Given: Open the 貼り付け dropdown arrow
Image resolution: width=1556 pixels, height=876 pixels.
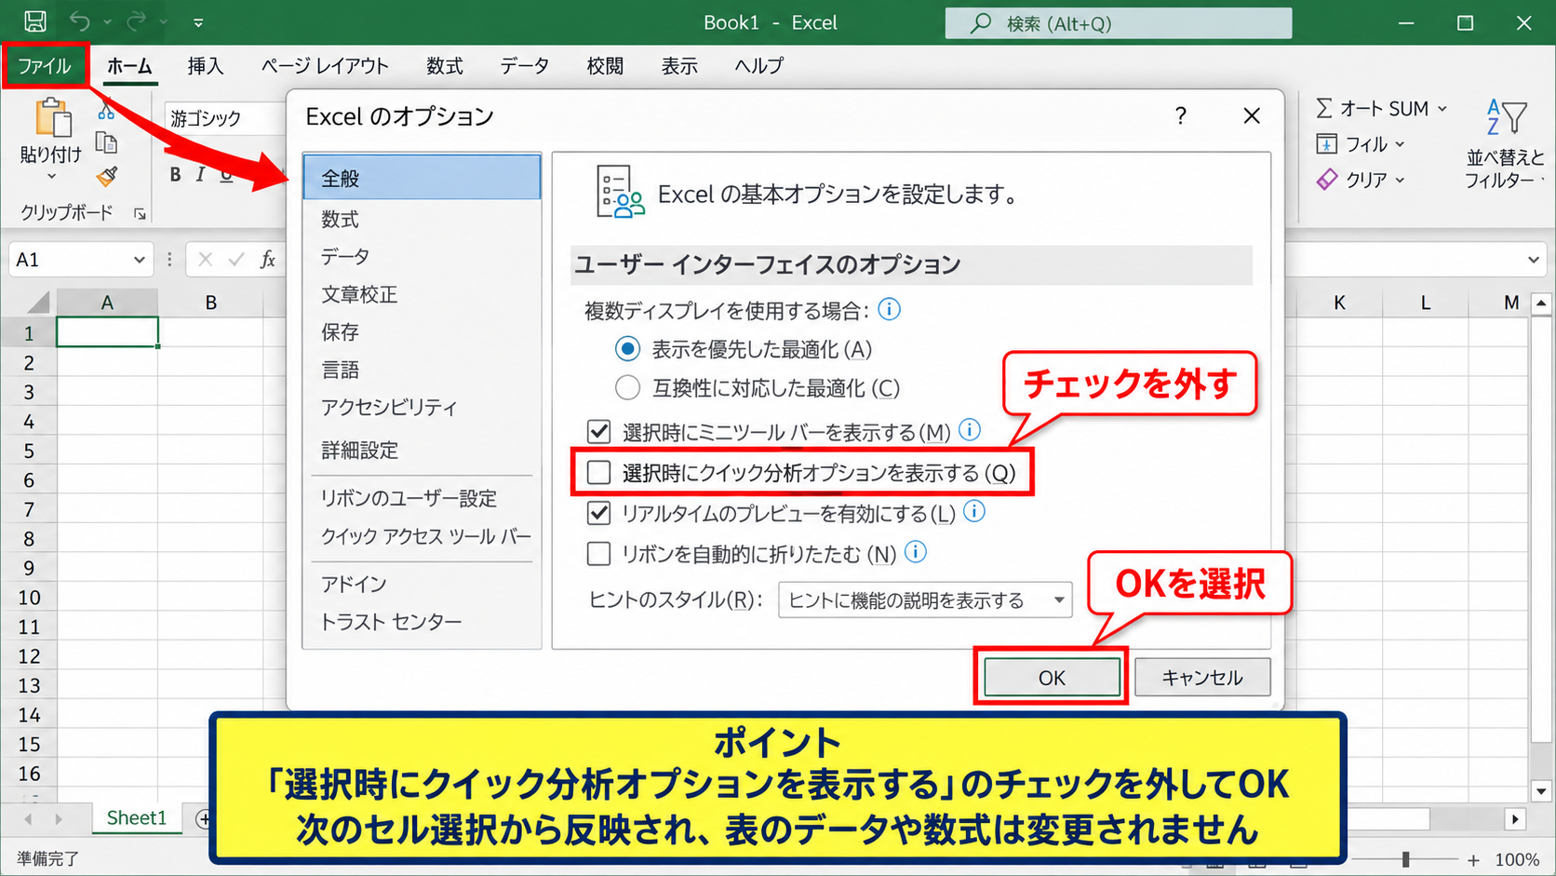Looking at the screenshot, I should pos(51,177).
